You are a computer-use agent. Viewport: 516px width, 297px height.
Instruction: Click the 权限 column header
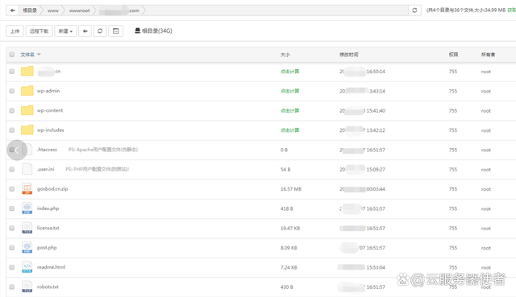453,55
